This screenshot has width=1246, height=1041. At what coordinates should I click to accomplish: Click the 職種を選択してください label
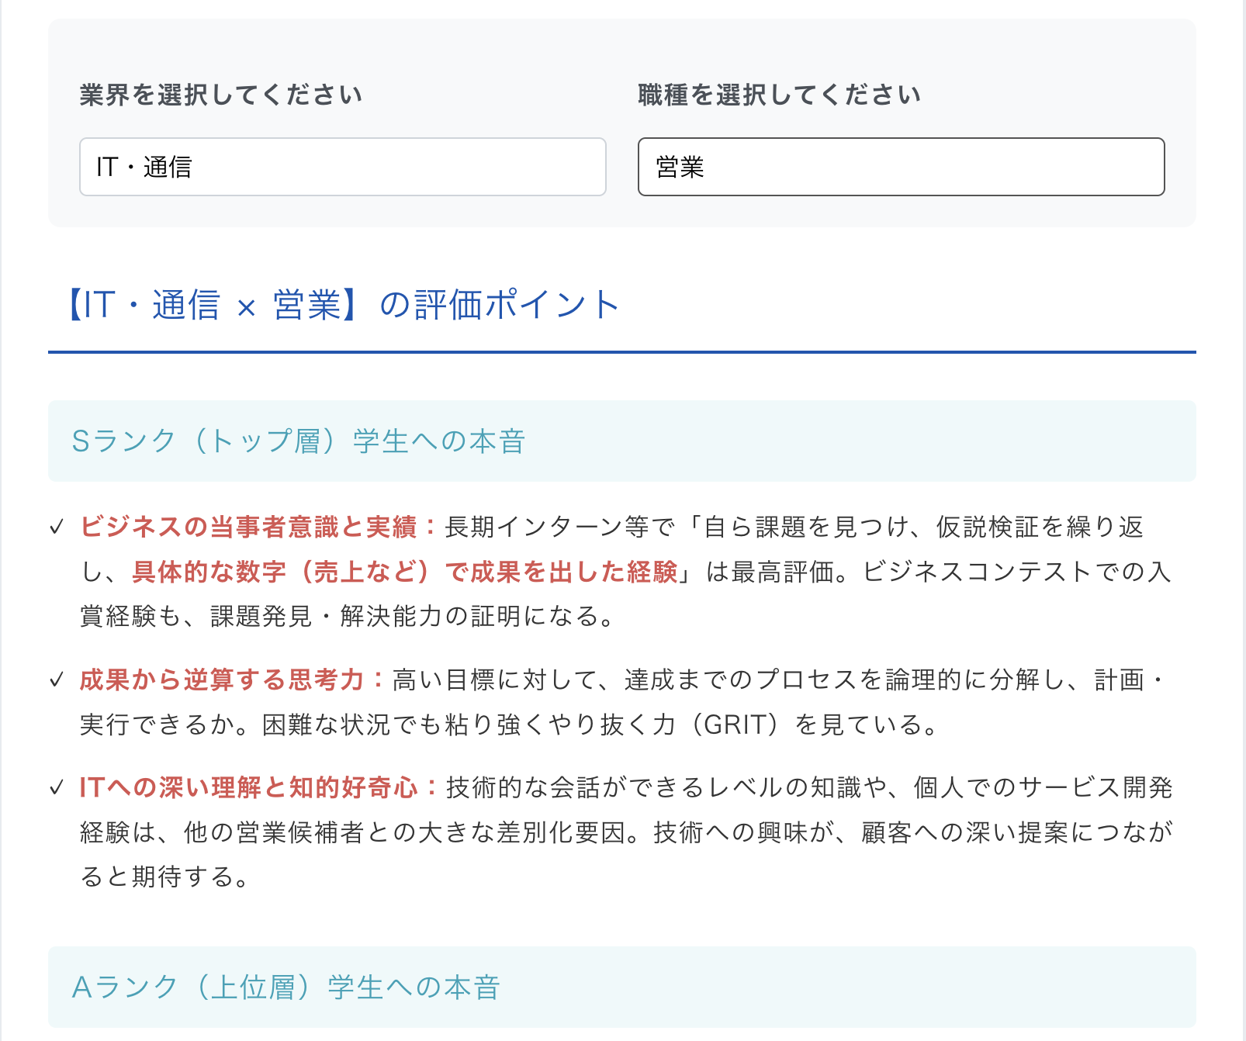tap(778, 93)
